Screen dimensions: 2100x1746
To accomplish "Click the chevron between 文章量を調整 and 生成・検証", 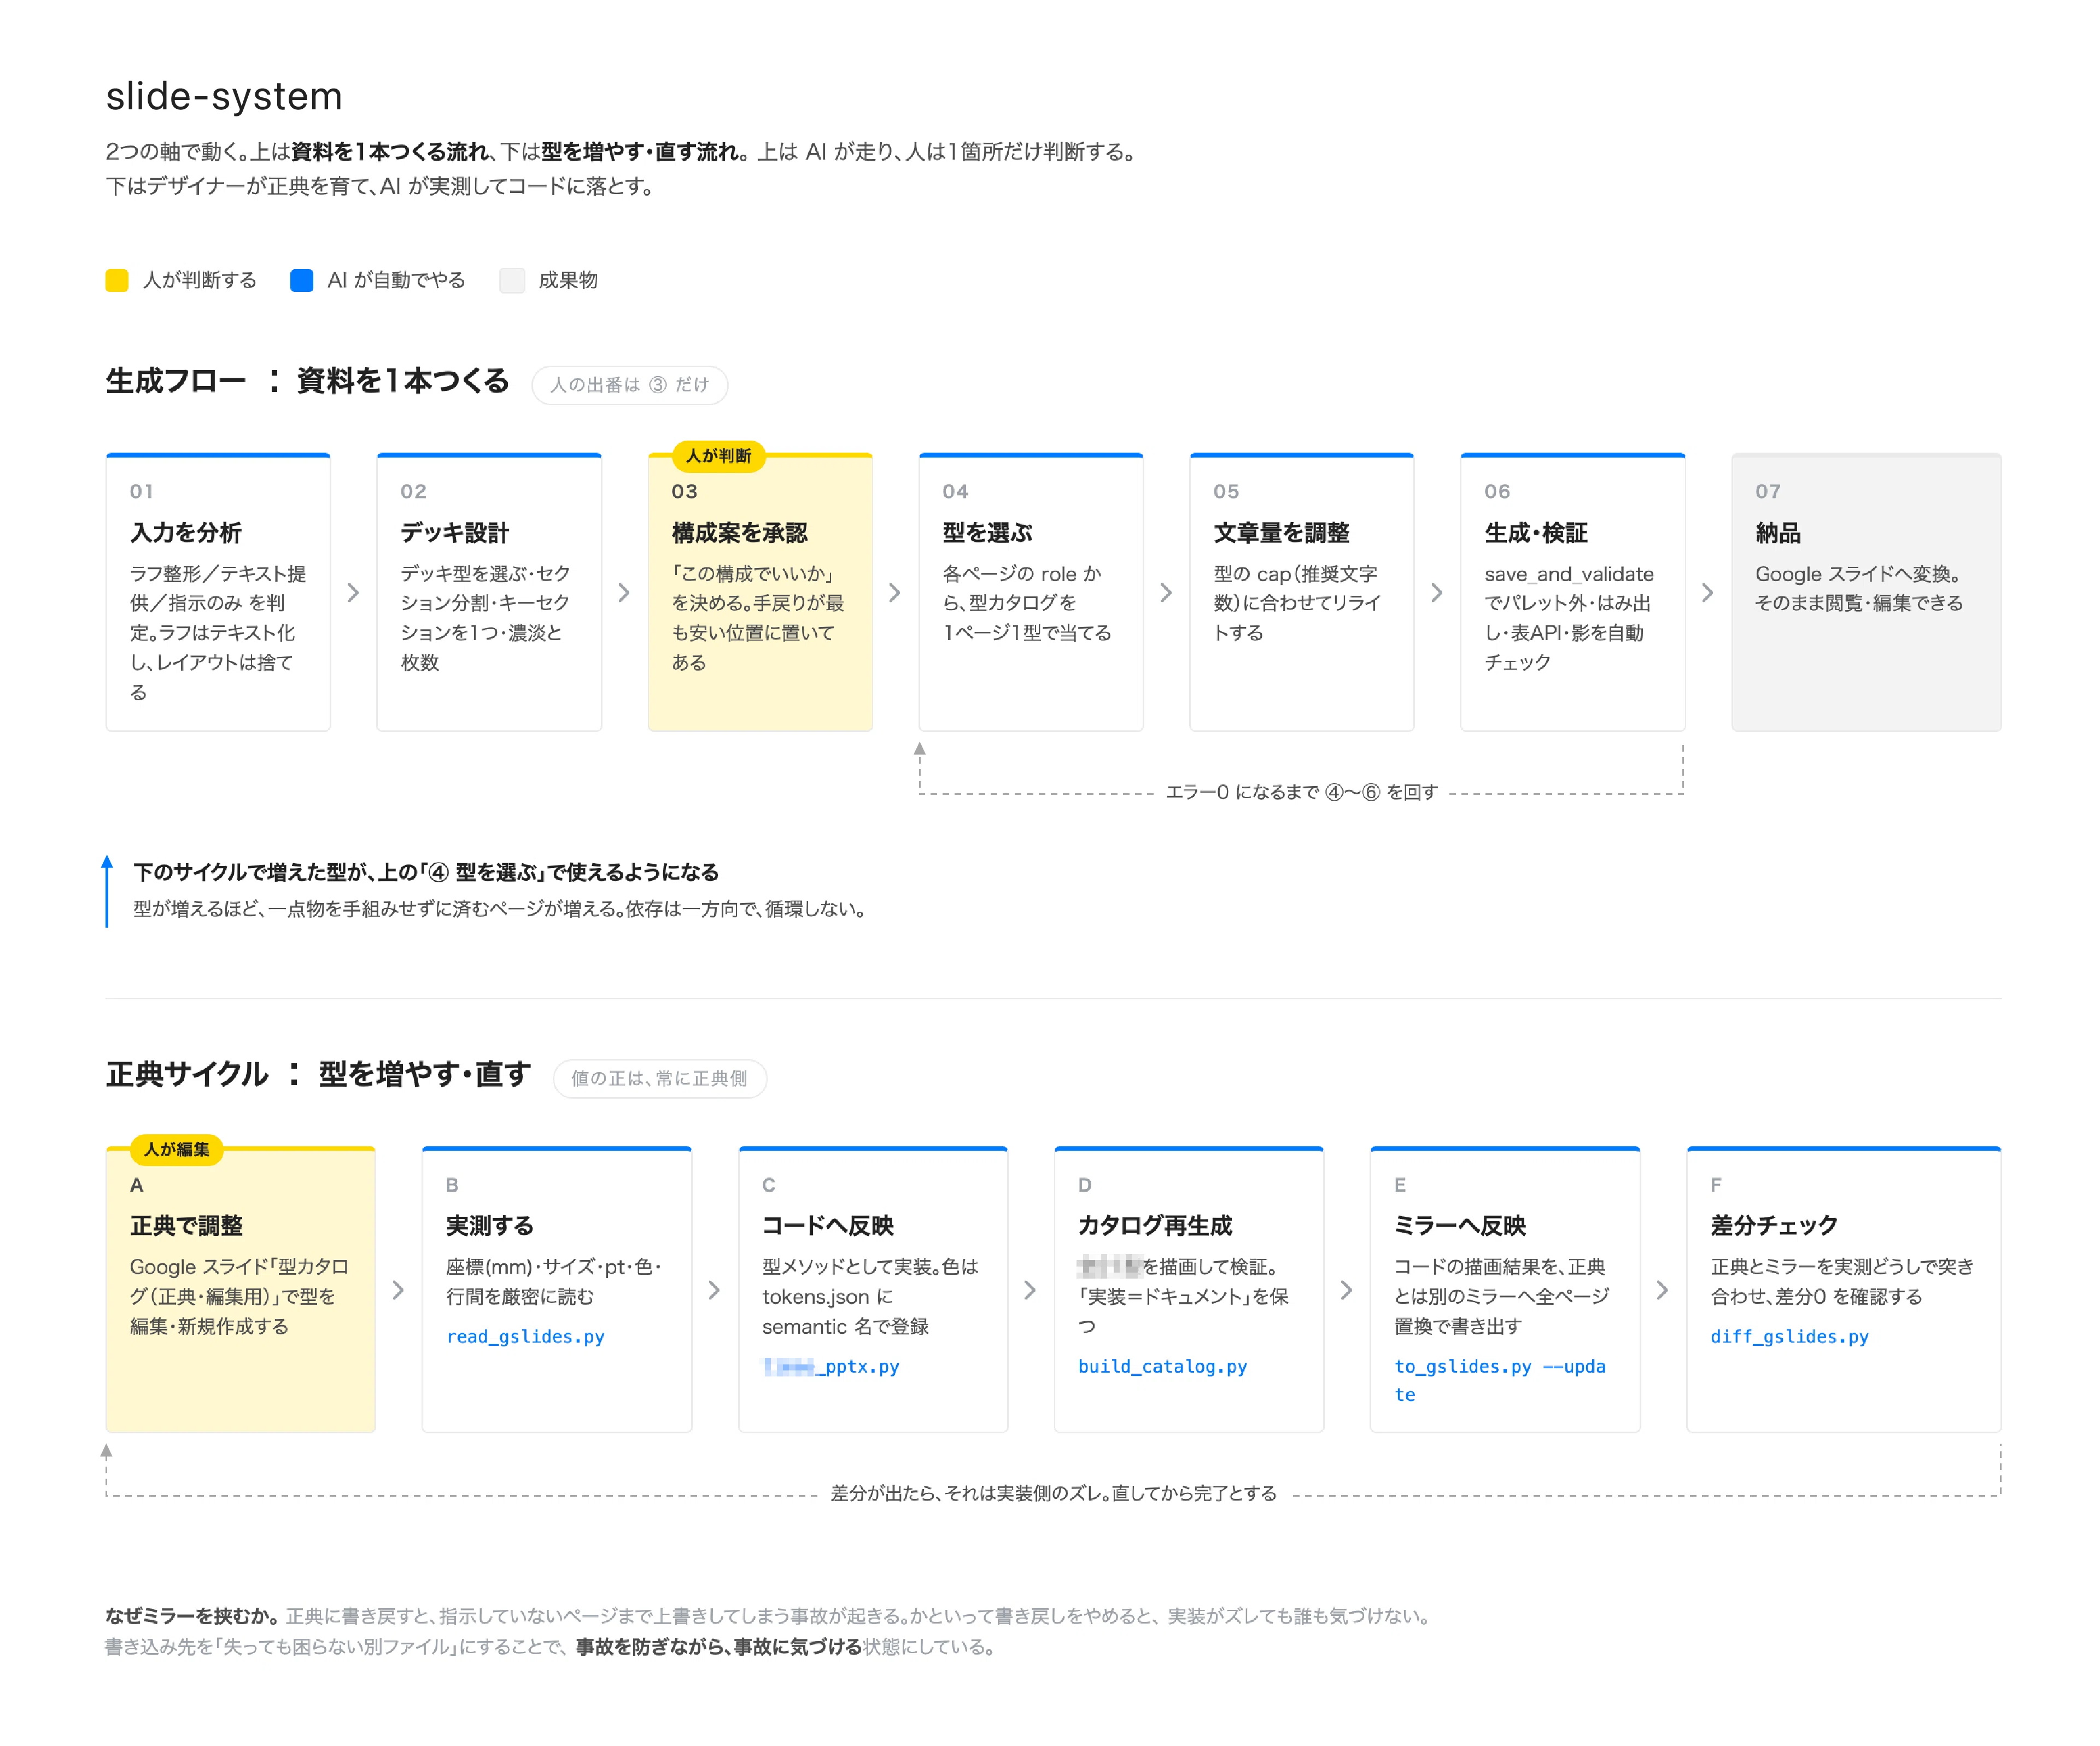I will [1437, 593].
